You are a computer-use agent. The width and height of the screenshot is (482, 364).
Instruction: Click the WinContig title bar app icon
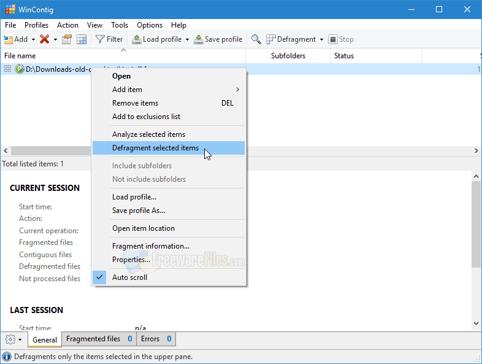(x=10, y=9)
